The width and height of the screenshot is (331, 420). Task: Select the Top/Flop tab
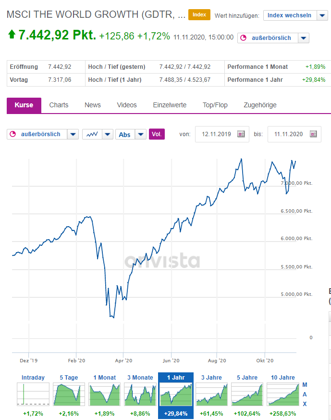point(215,105)
